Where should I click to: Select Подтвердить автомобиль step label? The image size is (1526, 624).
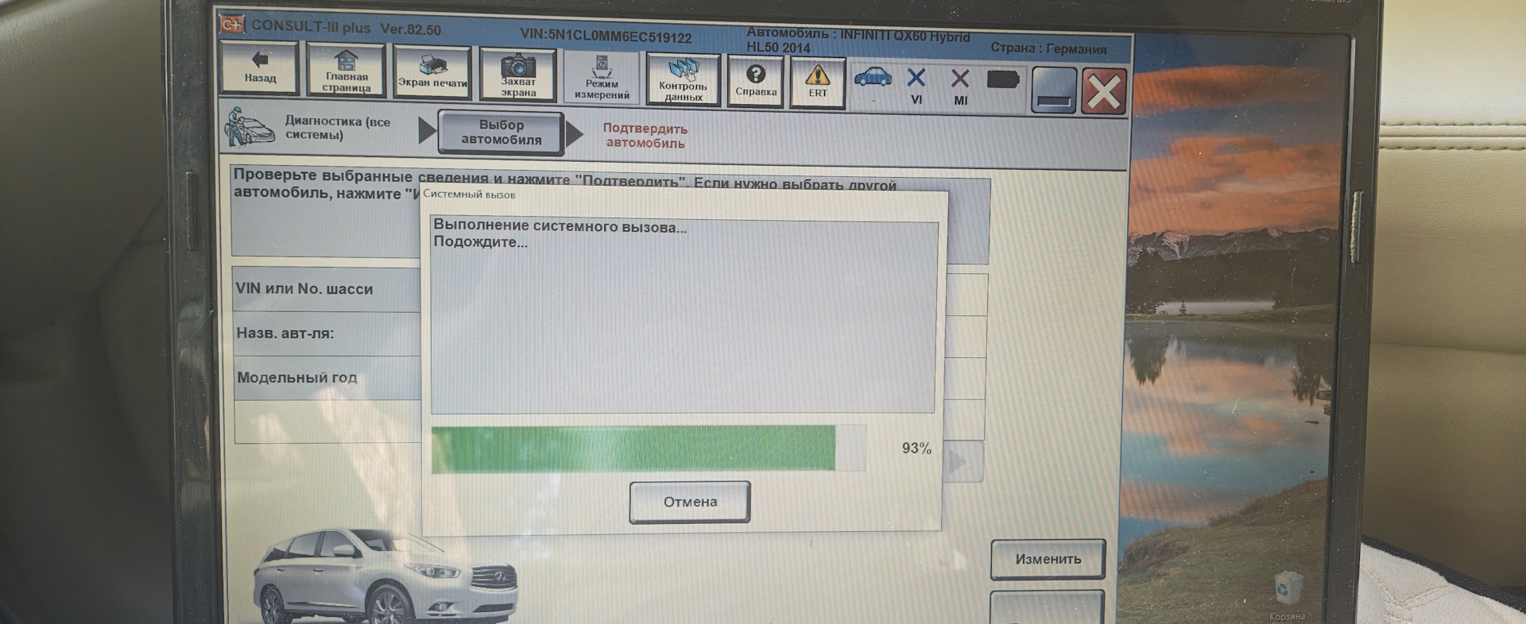pos(645,136)
